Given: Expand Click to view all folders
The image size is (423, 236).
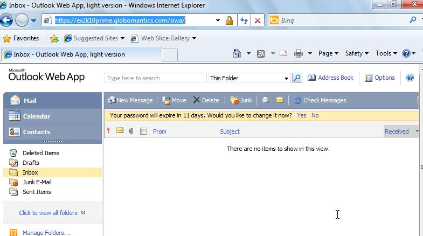Looking at the screenshot, I should tap(52, 213).
